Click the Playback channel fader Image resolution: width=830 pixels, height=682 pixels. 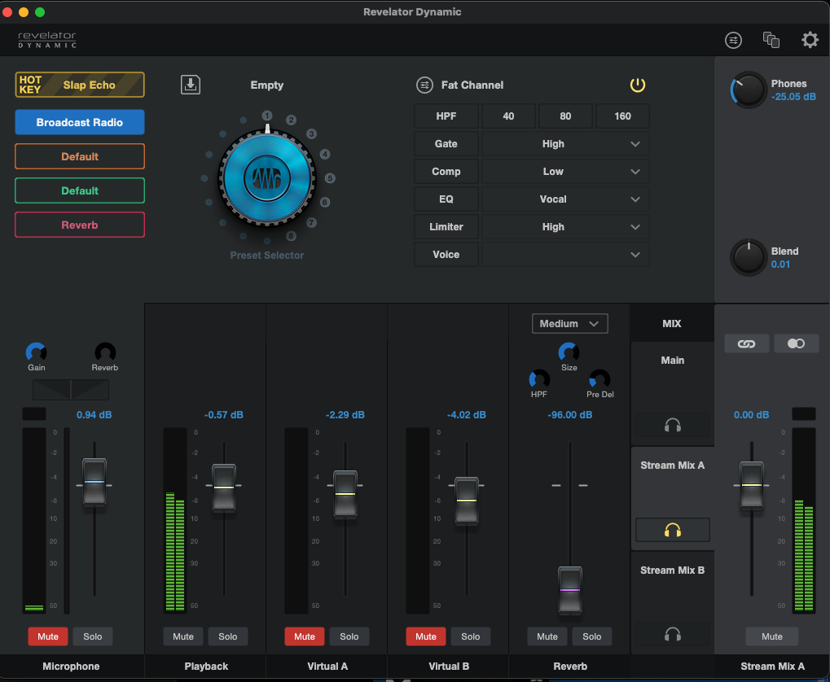[224, 487]
